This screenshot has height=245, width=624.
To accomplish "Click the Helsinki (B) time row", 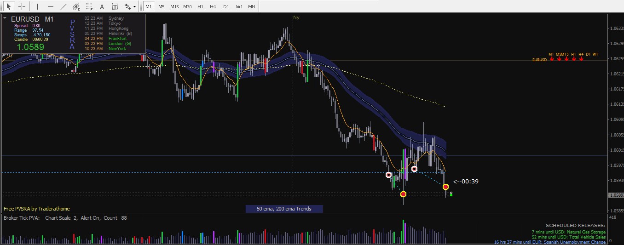I will [x=108, y=34].
